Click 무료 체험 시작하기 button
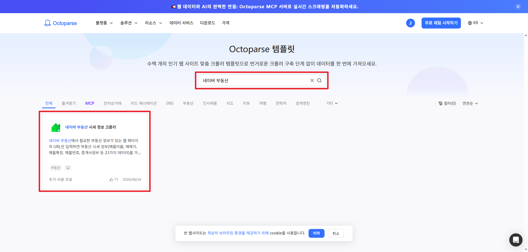 pyautogui.click(x=441, y=23)
